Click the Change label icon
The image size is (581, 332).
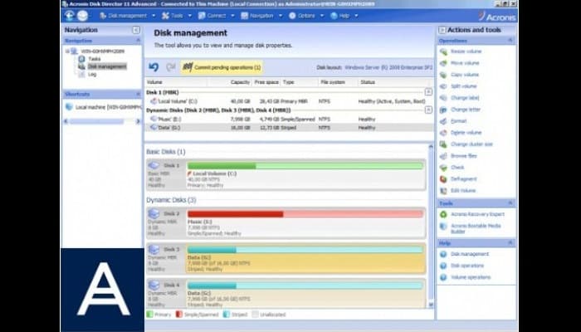443,98
